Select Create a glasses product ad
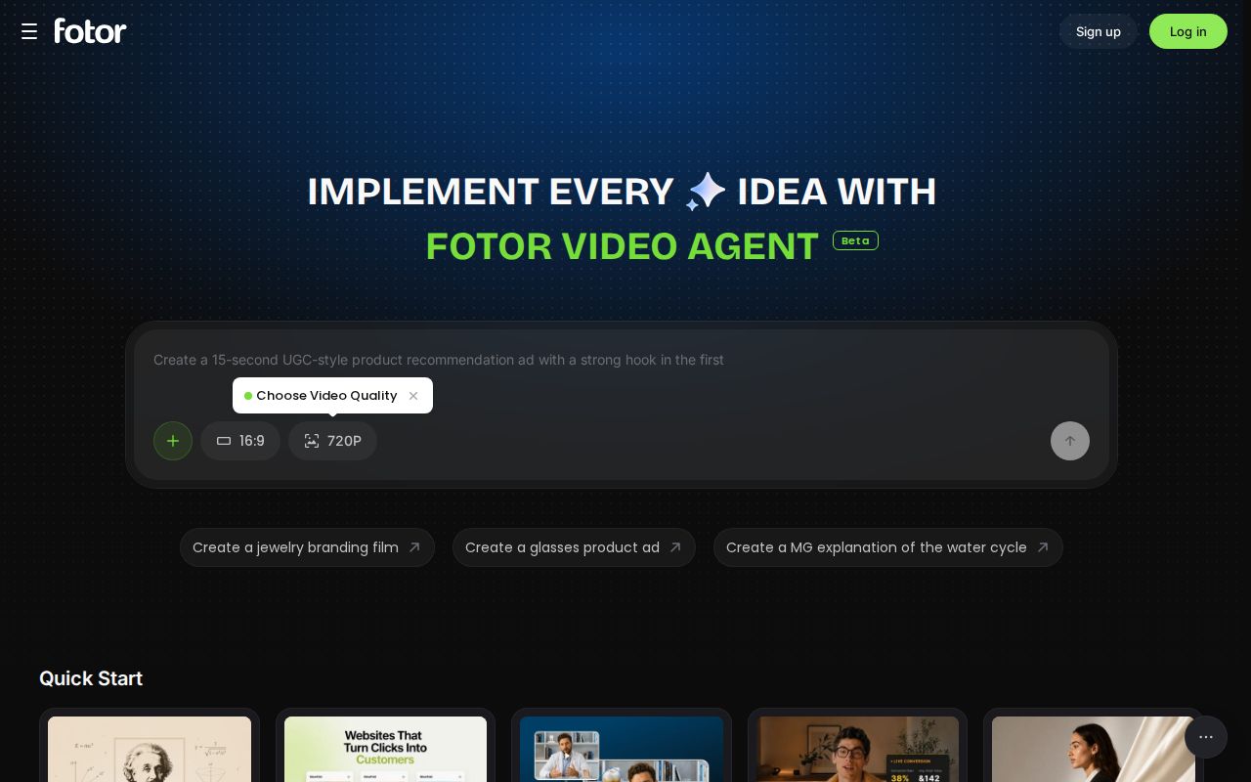 click(574, 547)
